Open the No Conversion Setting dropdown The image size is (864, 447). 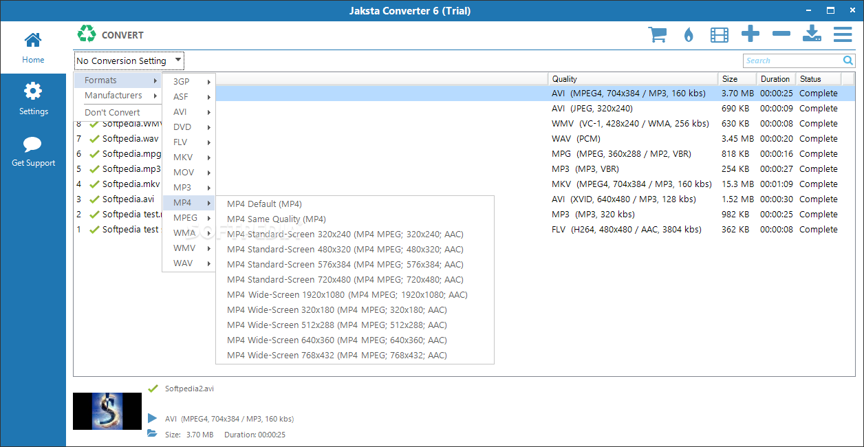coord(129,61)
